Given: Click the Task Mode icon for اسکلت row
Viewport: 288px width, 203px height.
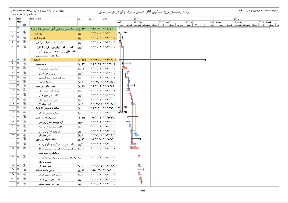Looking at the screenshot, I should tap(18, 60).
